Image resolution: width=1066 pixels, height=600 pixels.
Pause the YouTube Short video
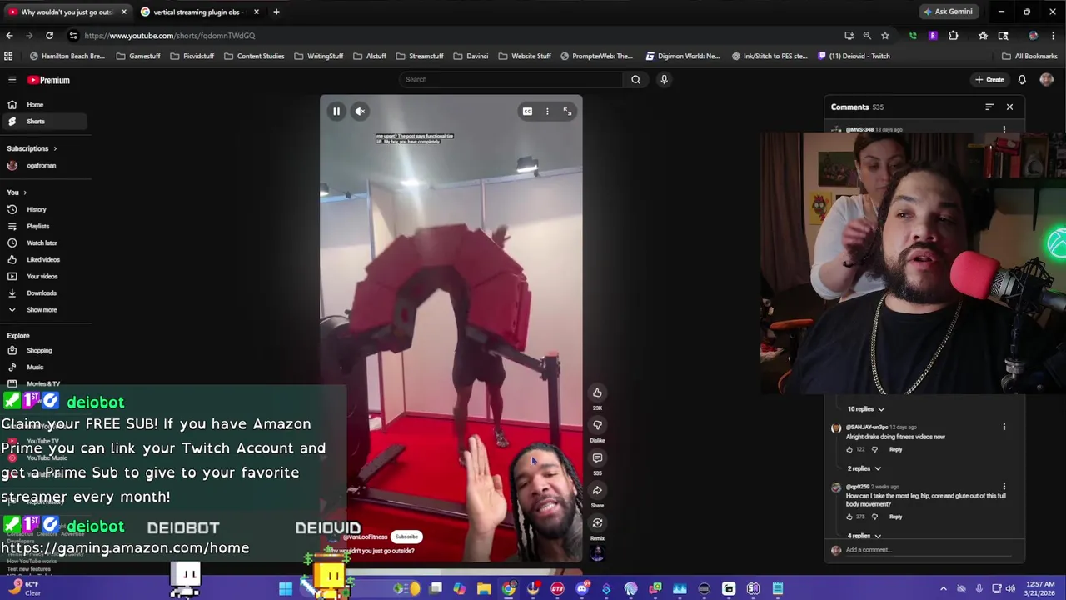click(336, 111)
